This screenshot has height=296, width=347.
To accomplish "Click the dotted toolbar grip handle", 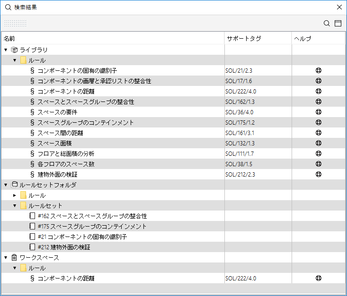I will [x=15, y=23].
